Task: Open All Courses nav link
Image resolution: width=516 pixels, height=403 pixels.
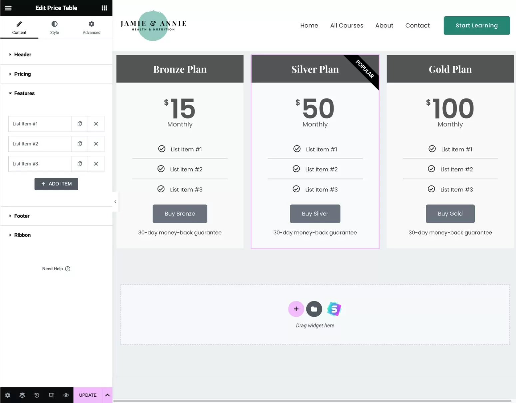Action: [x=347, y=26]
